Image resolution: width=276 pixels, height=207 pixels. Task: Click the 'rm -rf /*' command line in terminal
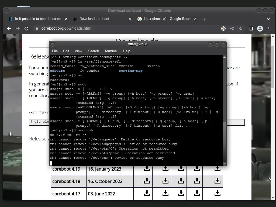click(68, 135)
